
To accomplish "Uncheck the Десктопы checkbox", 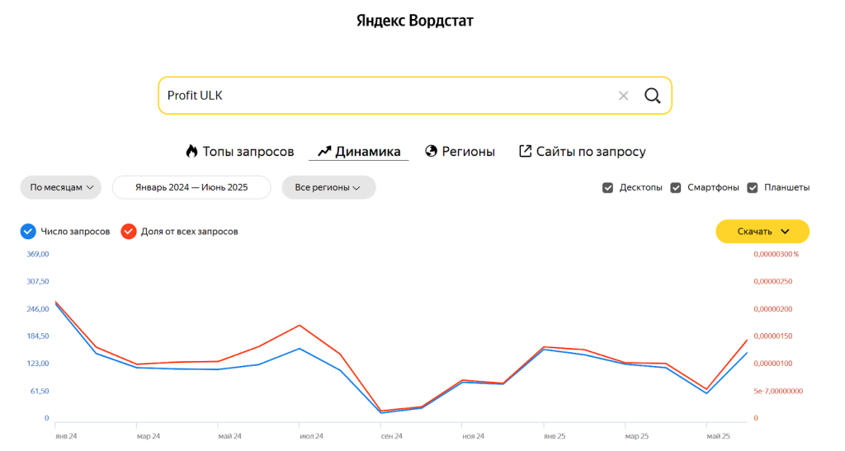I will click(608, 188).
